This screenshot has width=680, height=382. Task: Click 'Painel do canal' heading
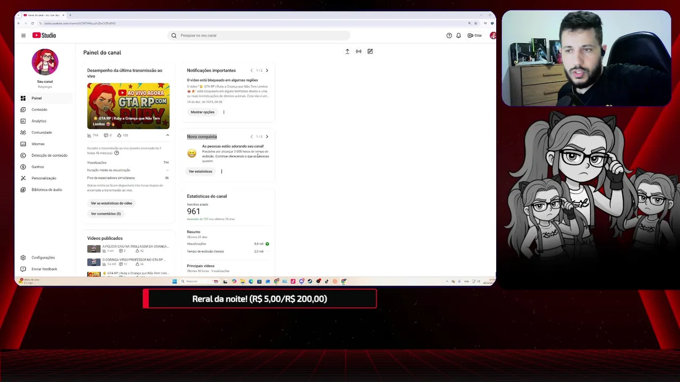102,53
